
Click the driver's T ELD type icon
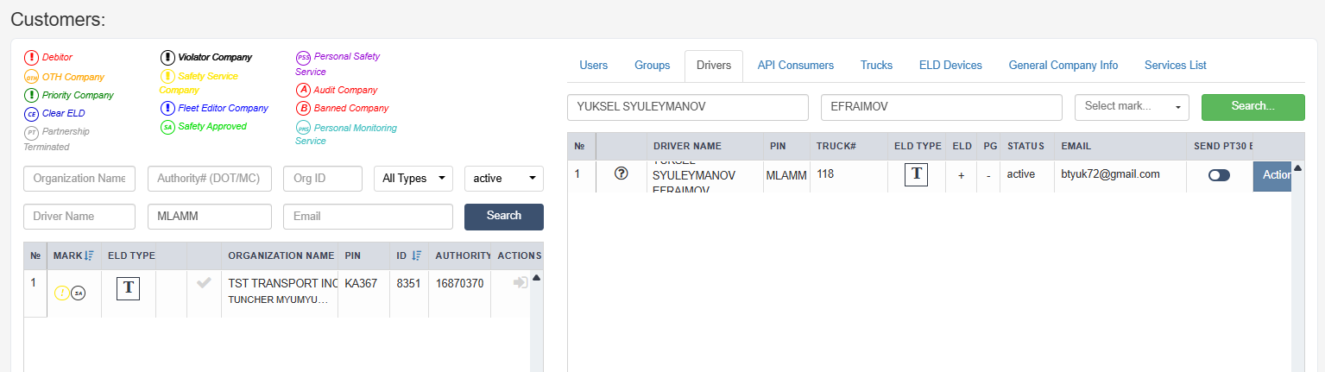[916, 174]
